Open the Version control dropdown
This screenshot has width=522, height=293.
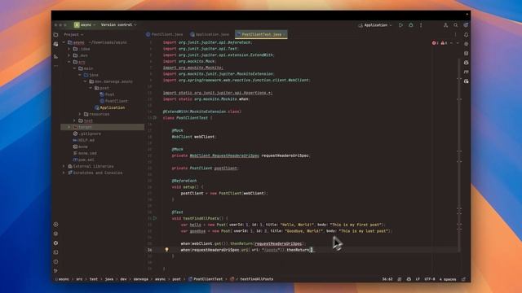118,25
